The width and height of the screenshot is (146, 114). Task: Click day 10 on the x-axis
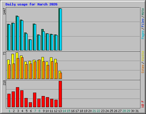(x=47, y=111)
